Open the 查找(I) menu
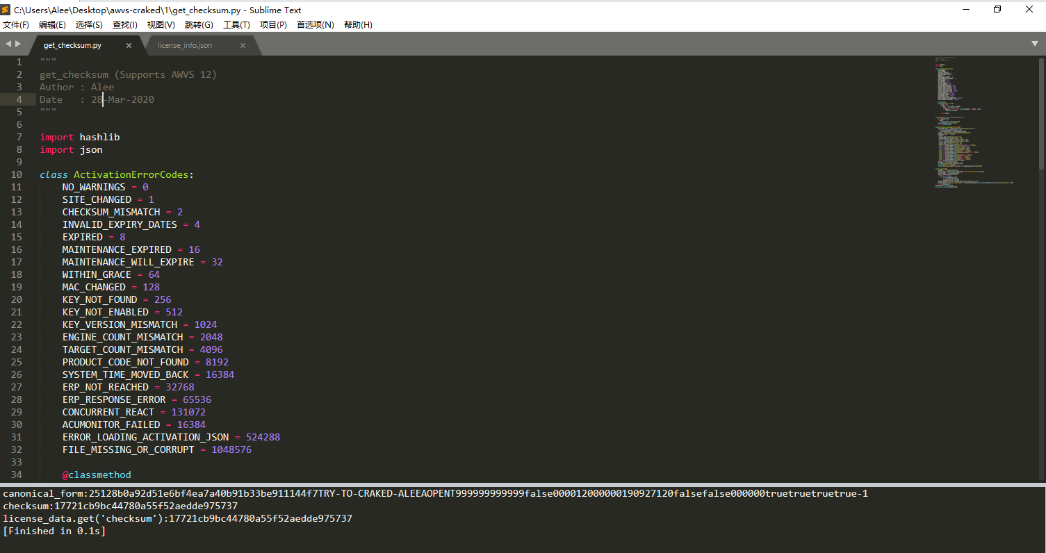1046x553 pixels. tap(125, 24)
